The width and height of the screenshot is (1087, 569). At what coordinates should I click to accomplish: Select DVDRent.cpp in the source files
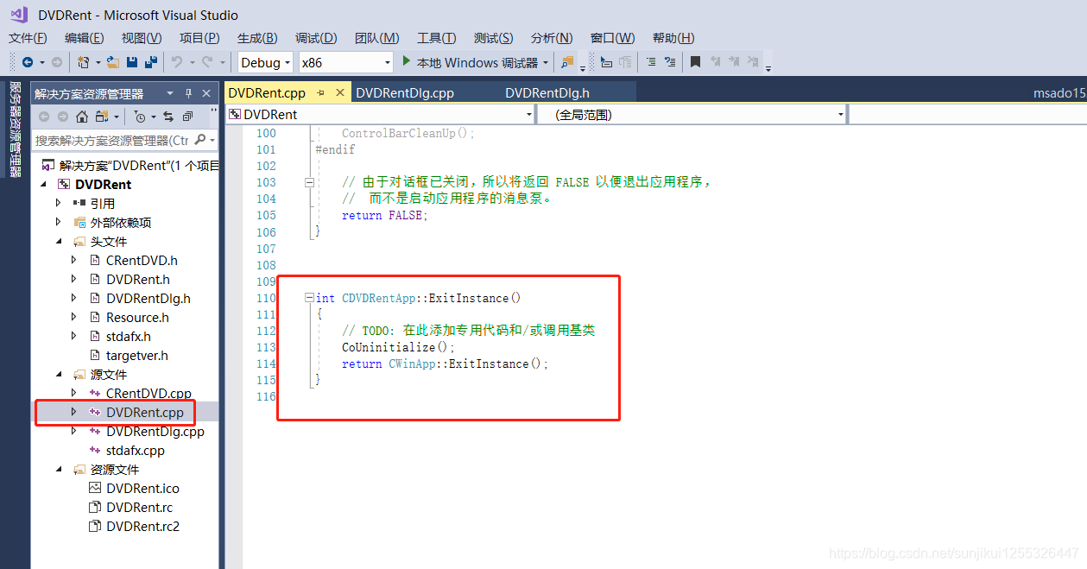(x=145, y=412)
